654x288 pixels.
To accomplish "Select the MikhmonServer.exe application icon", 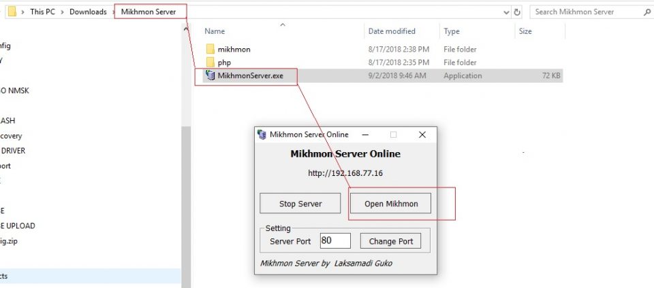I will pos(211,75).
